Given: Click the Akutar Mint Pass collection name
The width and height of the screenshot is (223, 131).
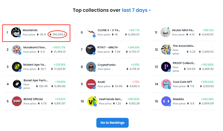Looking at the screenshot, I should pos(183,30).
